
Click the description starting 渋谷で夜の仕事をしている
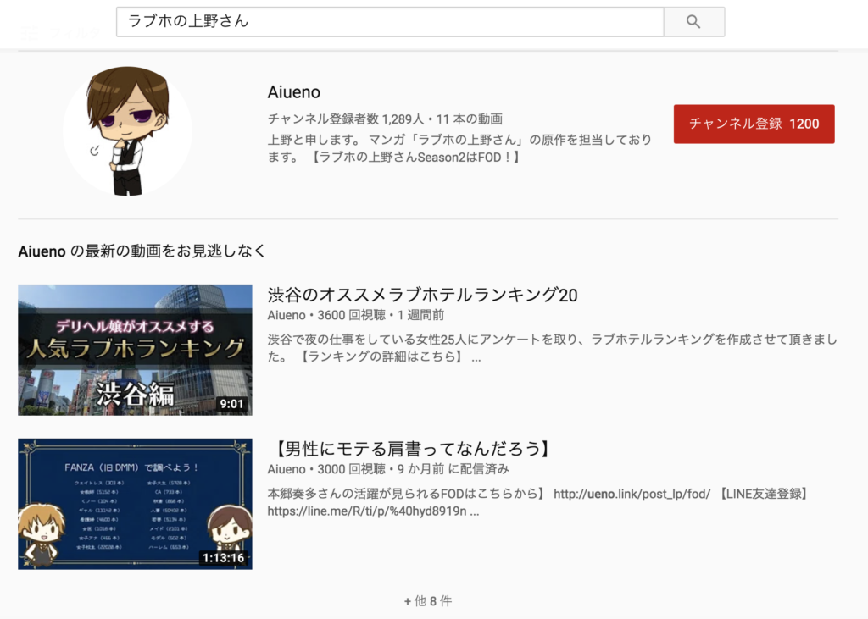(553, 348)
